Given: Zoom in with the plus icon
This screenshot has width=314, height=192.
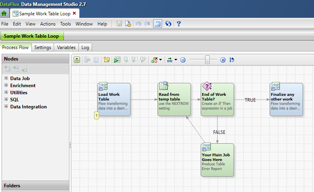Looking at the screenshot, I should click(223, 60).
